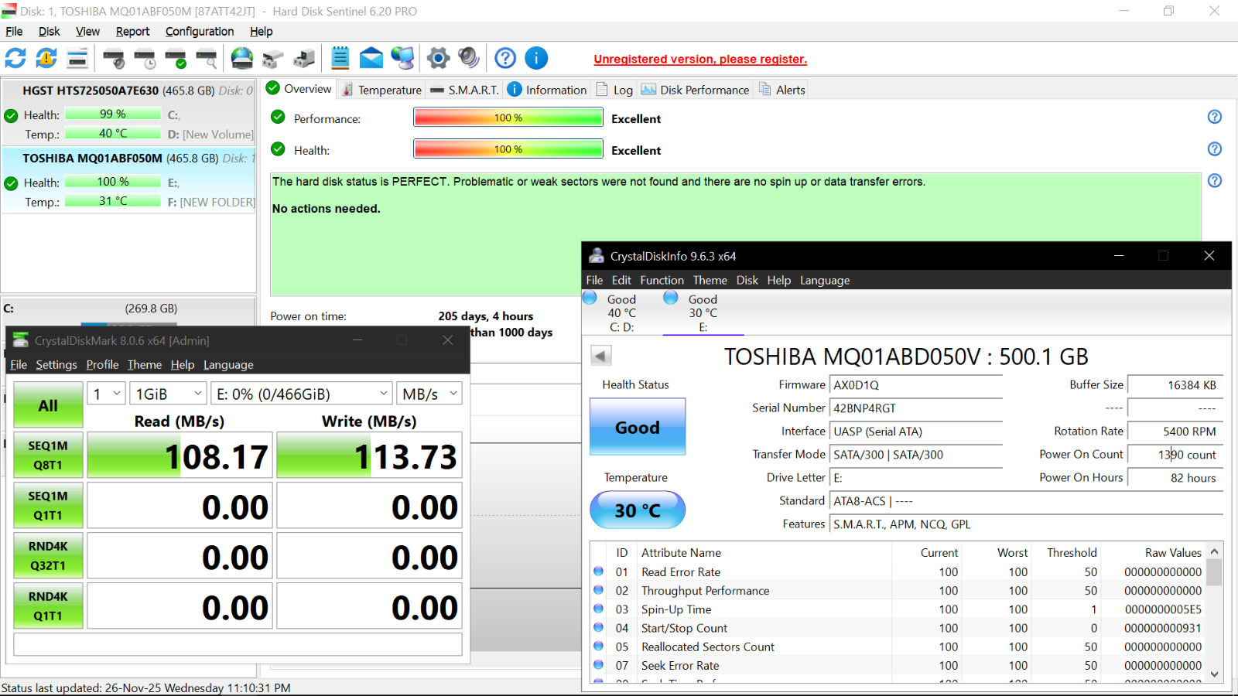Click the unregistered version register link
This screenshot has height=696, width=1238.
tap(700, 60)
